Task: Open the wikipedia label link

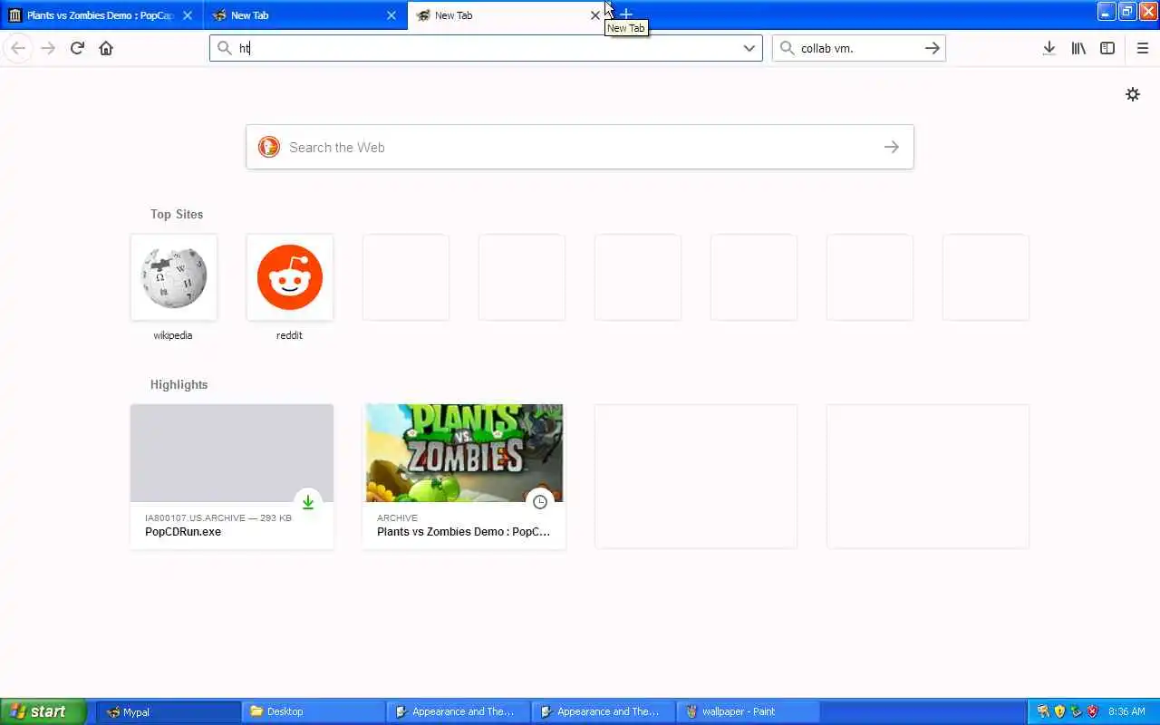Action: coord(173,335)
